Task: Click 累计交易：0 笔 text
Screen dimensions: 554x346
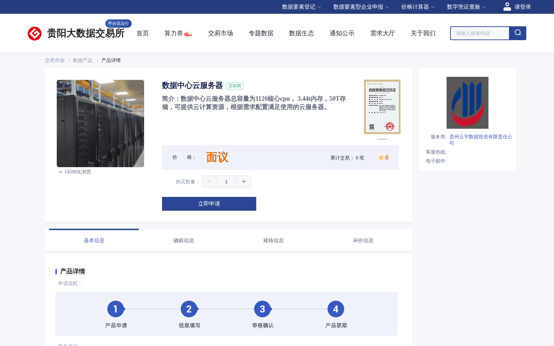Action: tap(347, 158)
